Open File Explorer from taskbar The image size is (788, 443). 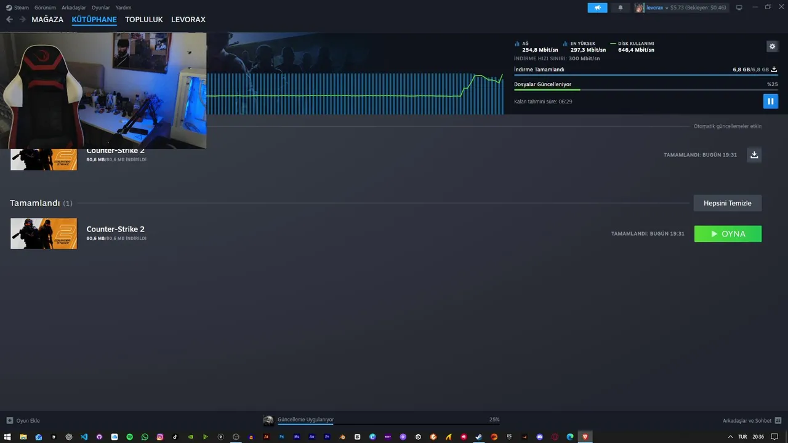tap(23, 437)
